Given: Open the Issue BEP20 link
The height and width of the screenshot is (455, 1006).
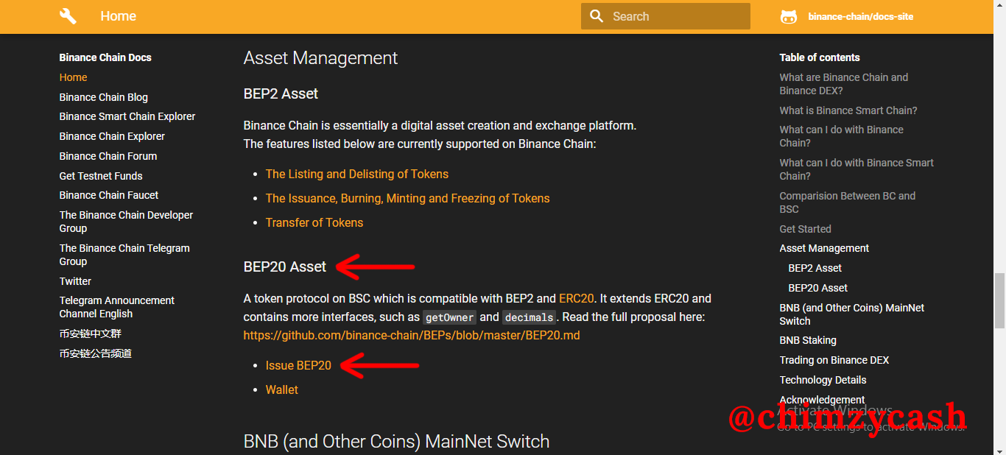Looking at the screenshot, I should click(298, 366).
